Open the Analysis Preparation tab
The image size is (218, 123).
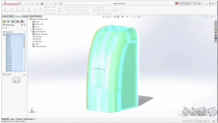[35, 16]
